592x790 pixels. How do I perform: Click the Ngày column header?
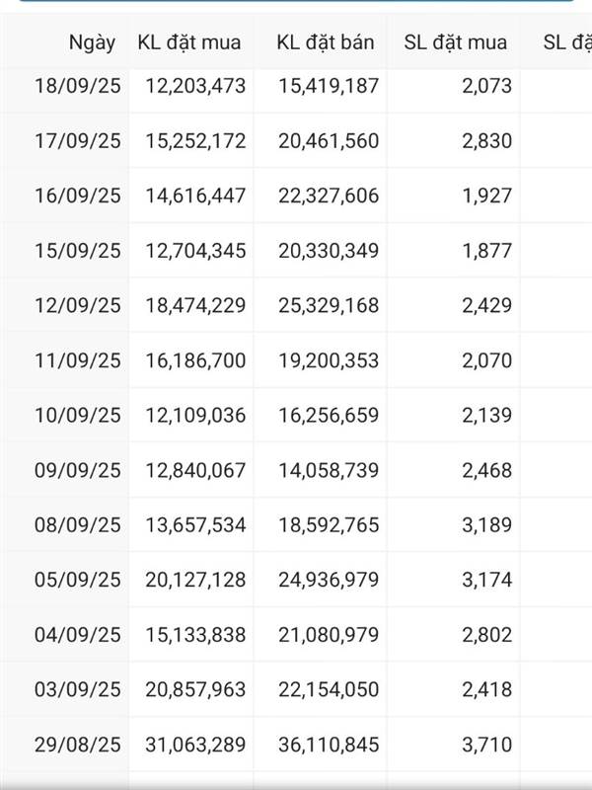[x=92, y=42]
